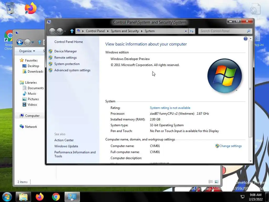269x202 pixels.
Task: Click the vertical scrollbar thumb
Action: (250, 89)
